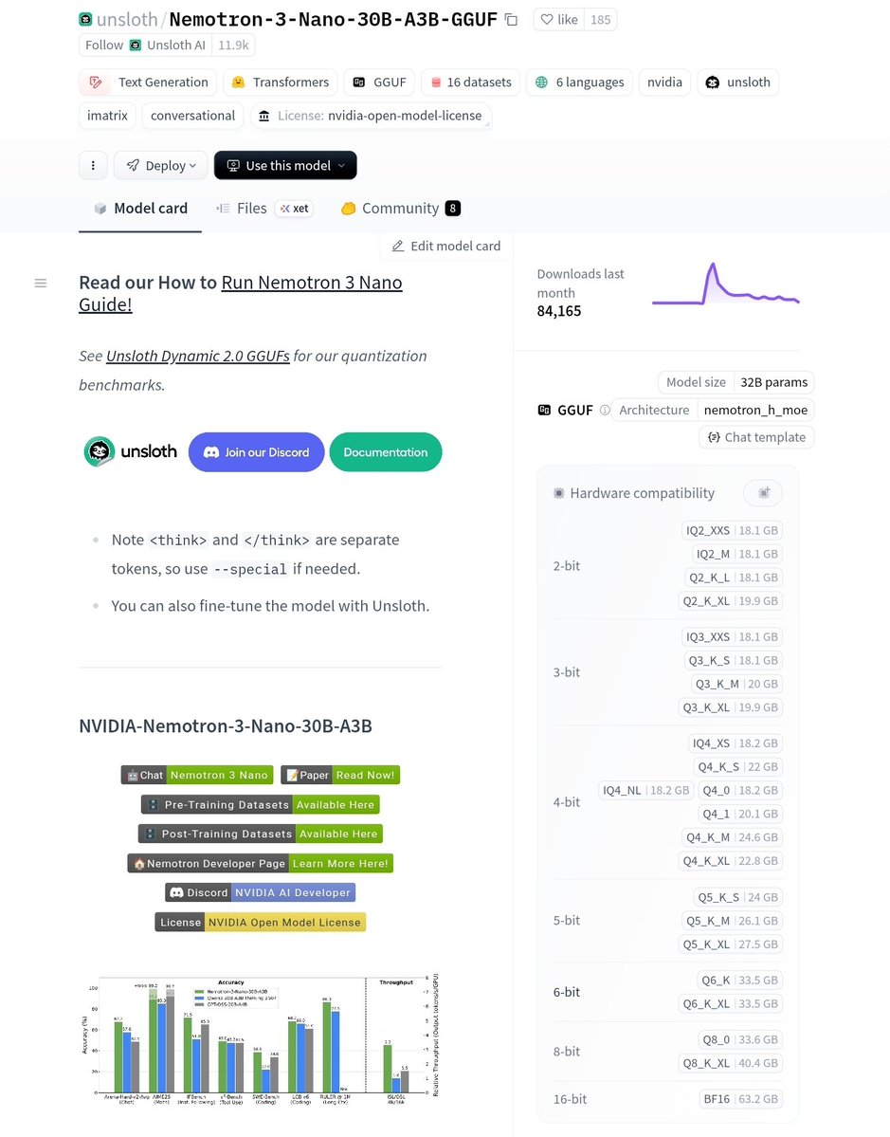890x1137 pixels.
Task: Click the Hardware compatibility chip icon
Action: tap(559, 493)
